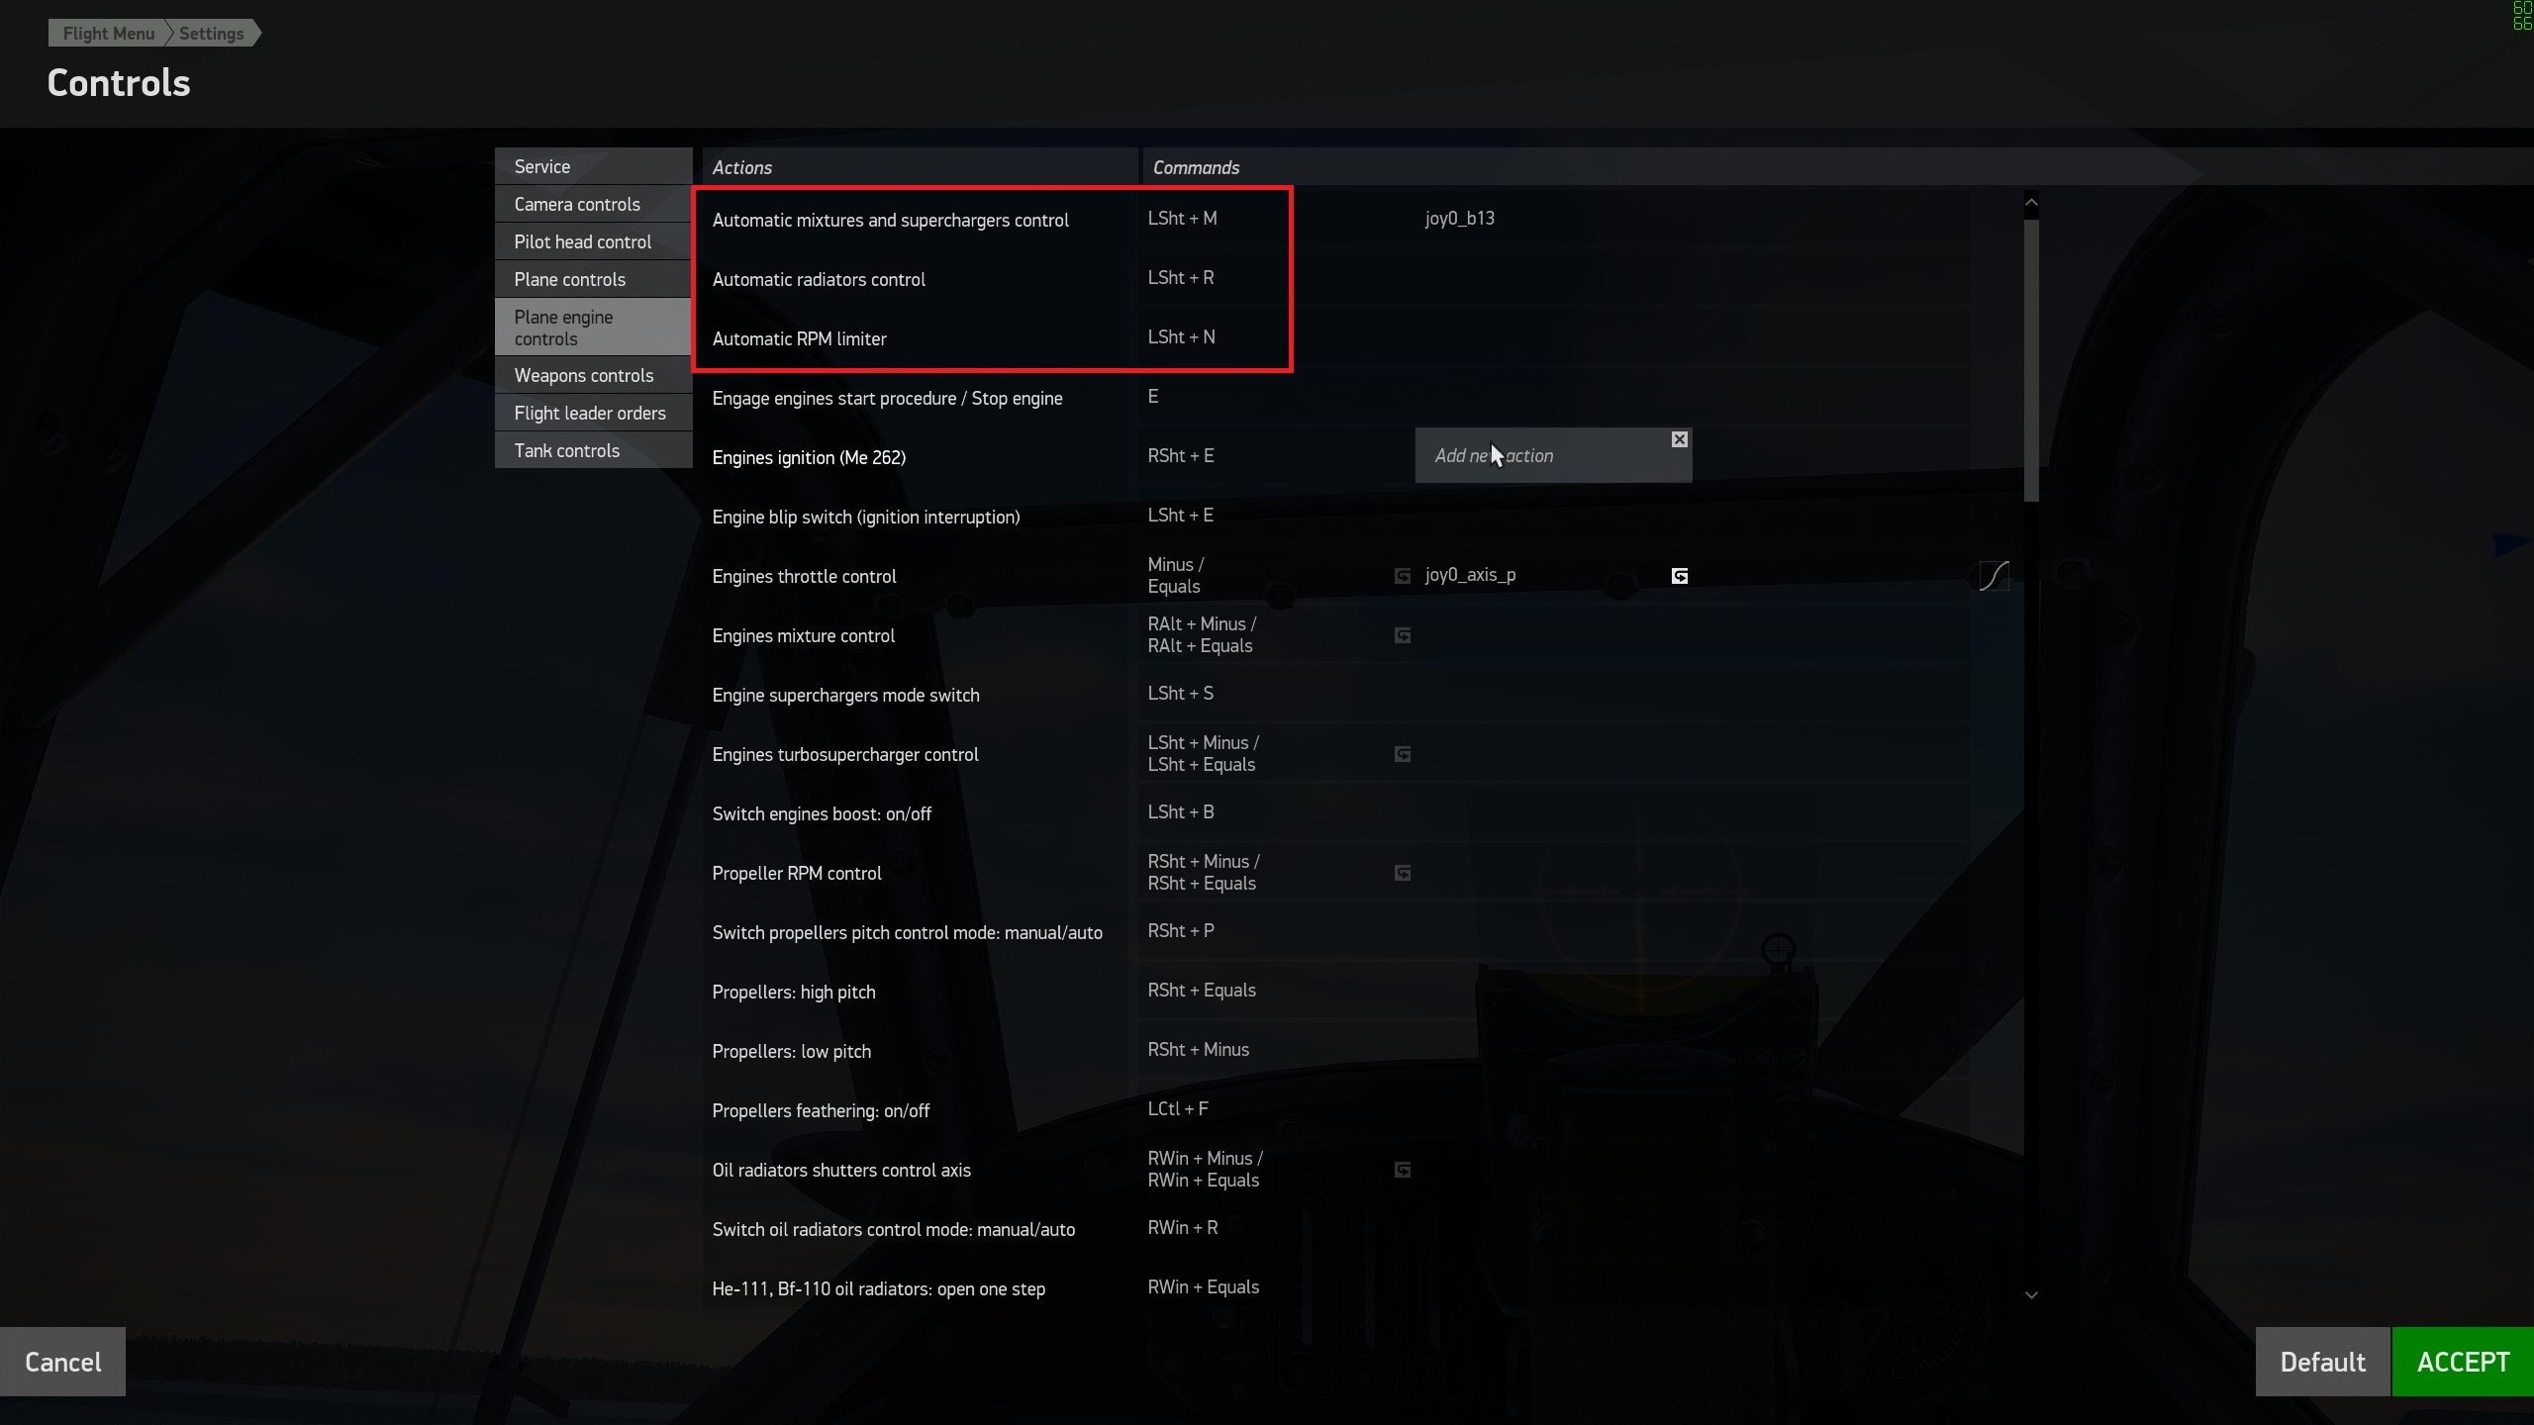The height and width of the screenshot is (1425, 2534).
Task: Close the Add new action box
Action: [1680, 439]
